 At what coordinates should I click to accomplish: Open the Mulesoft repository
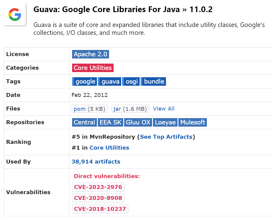(x=193, y=122)
